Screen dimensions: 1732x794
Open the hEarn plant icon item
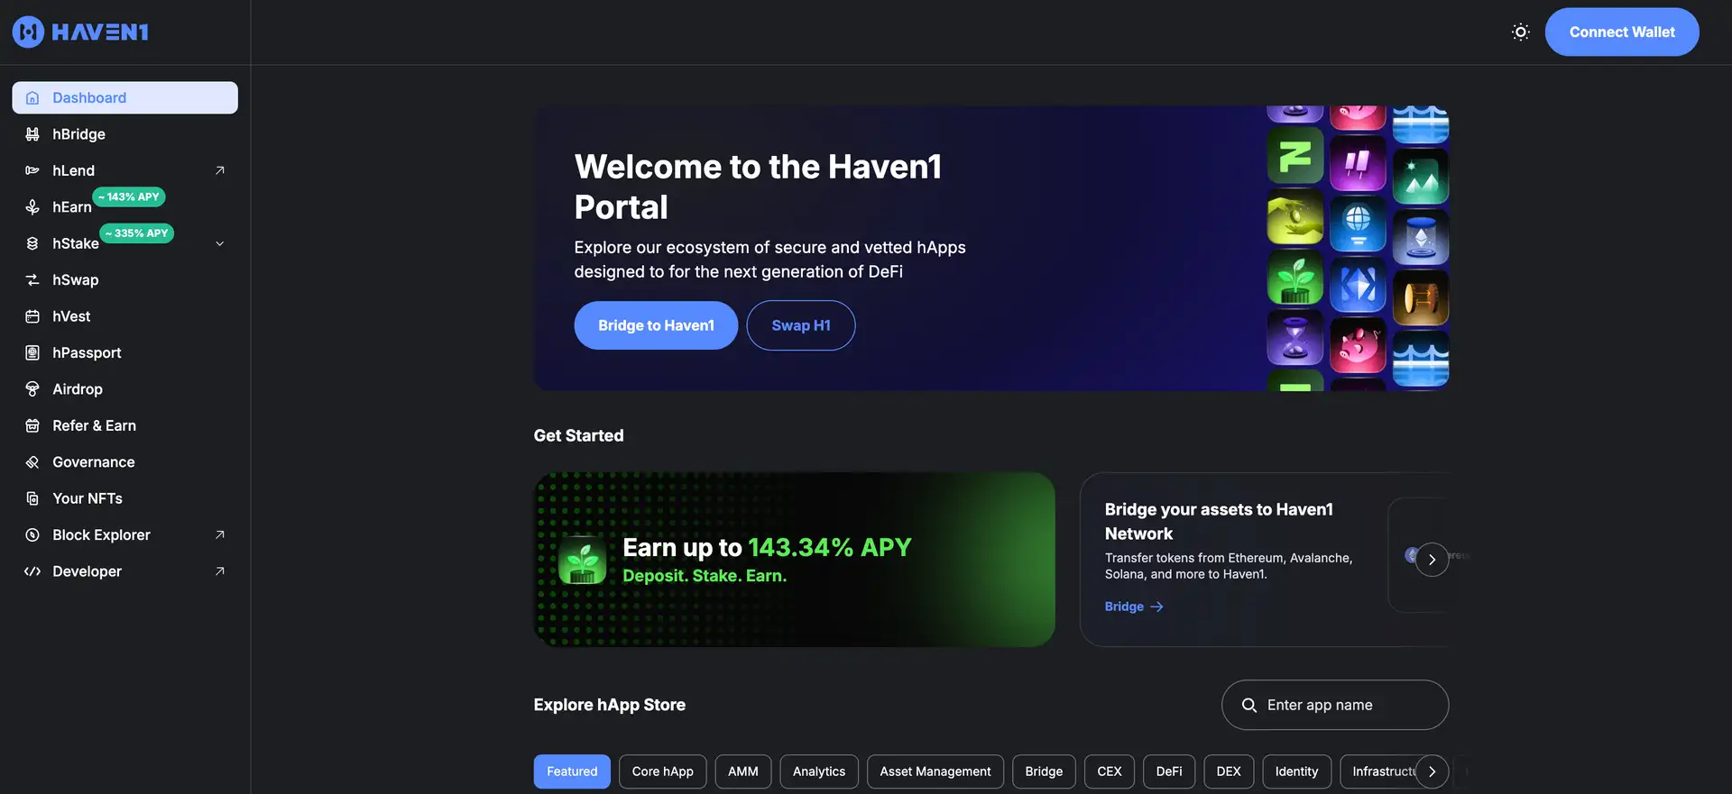click(x=32, y=207)
